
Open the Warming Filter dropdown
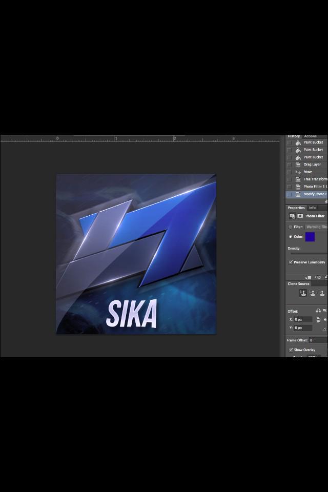pos(316,227)
